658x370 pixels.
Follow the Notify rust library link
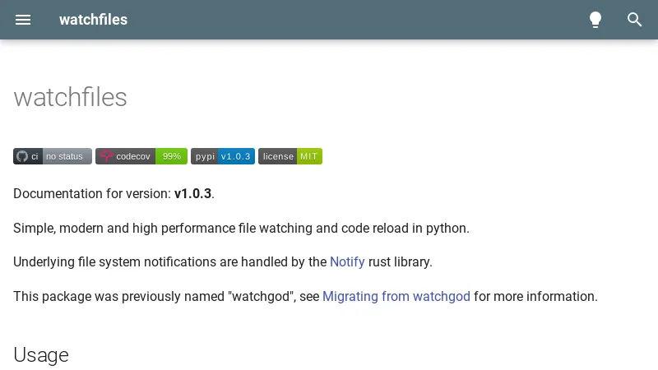(347, 262)
